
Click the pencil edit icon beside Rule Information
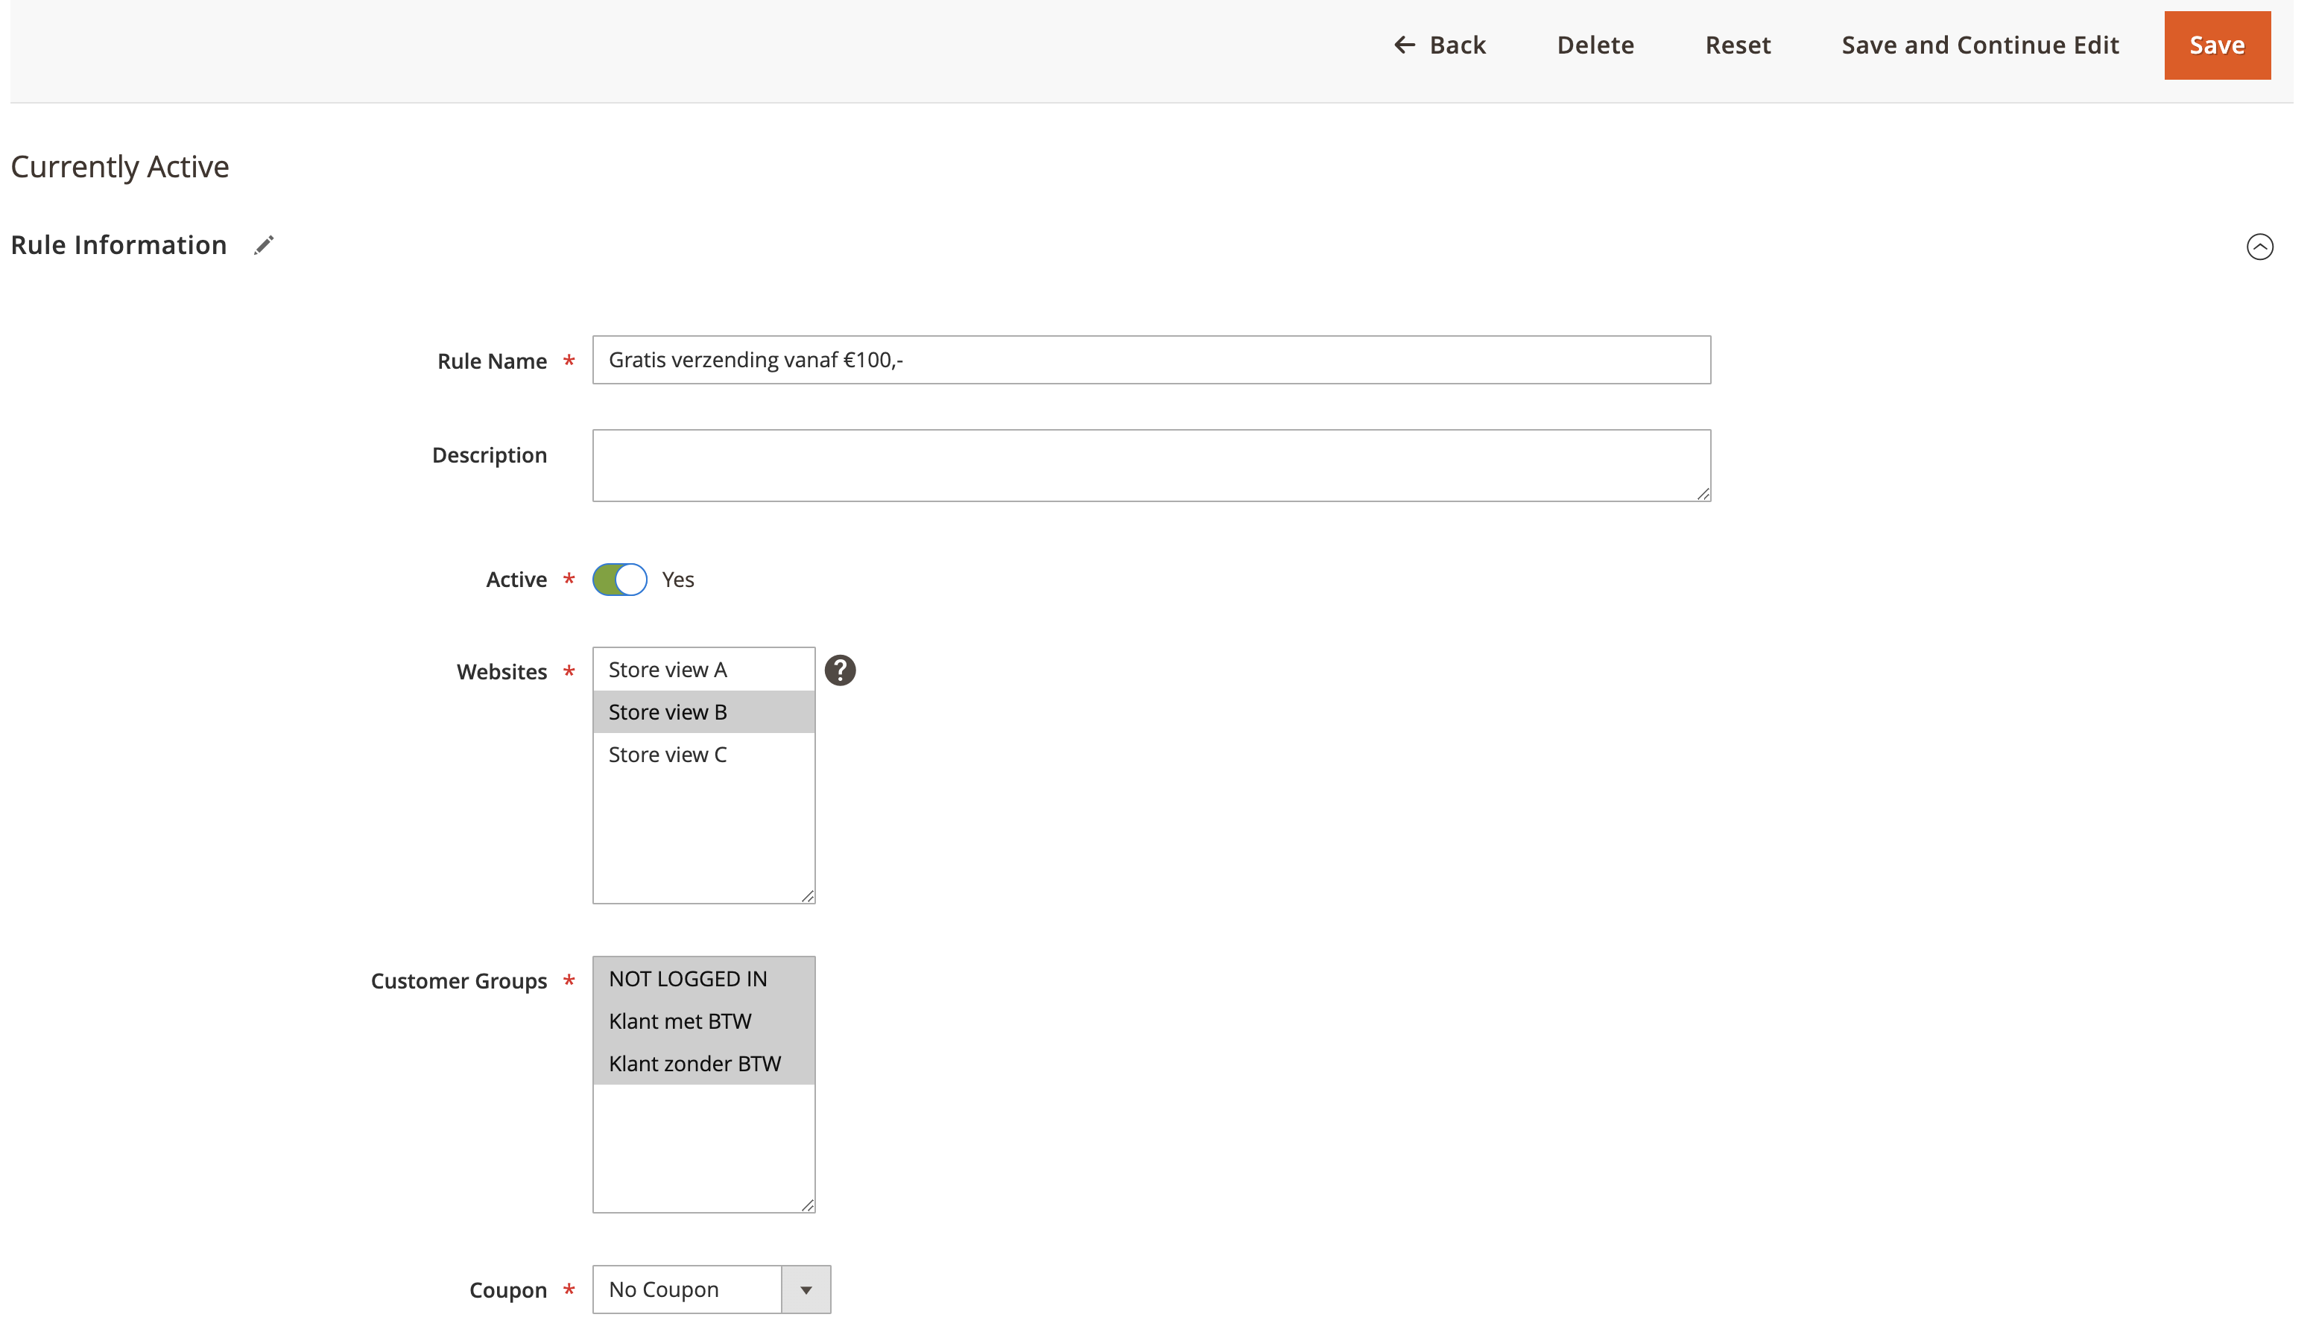[264, 246]
